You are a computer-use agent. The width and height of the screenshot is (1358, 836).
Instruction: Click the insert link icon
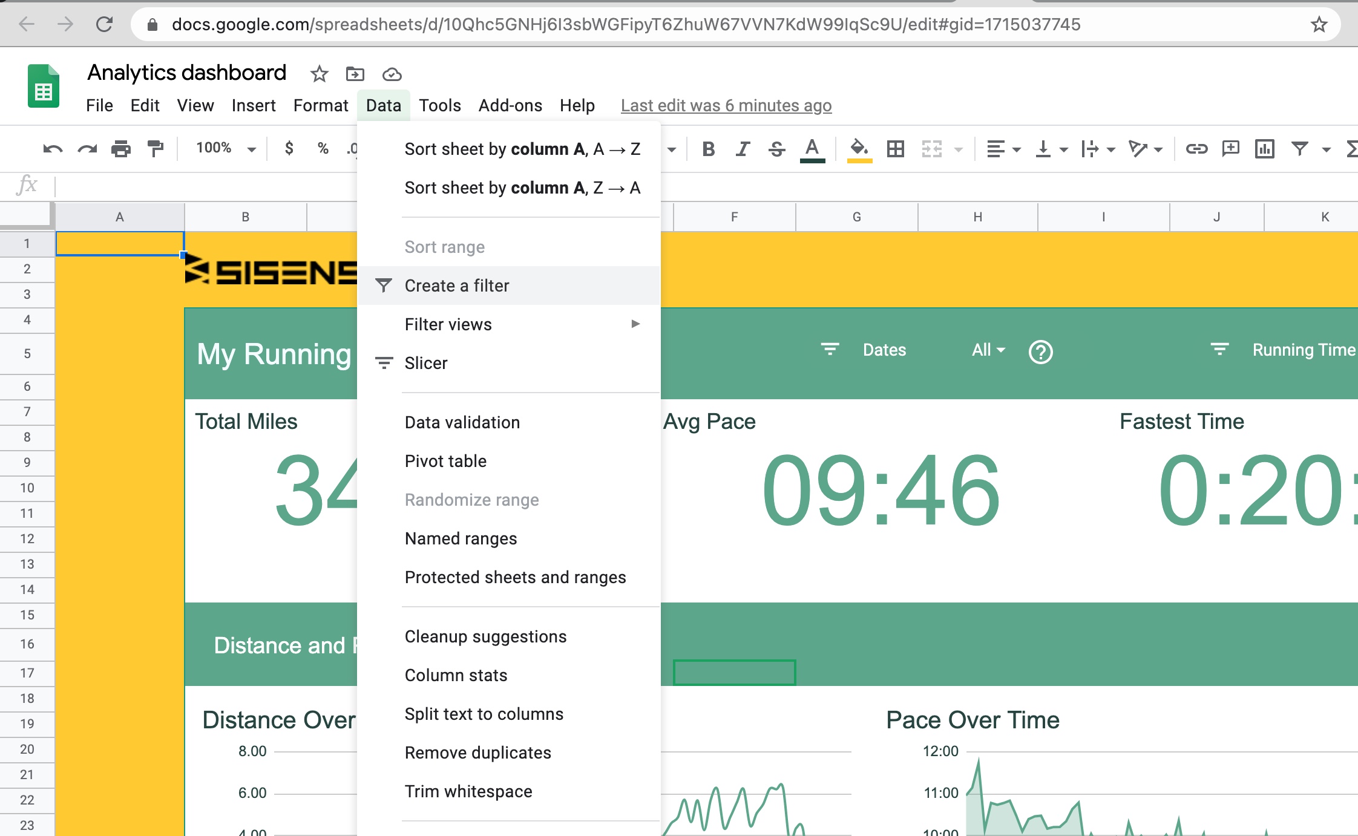[1196, 149]
